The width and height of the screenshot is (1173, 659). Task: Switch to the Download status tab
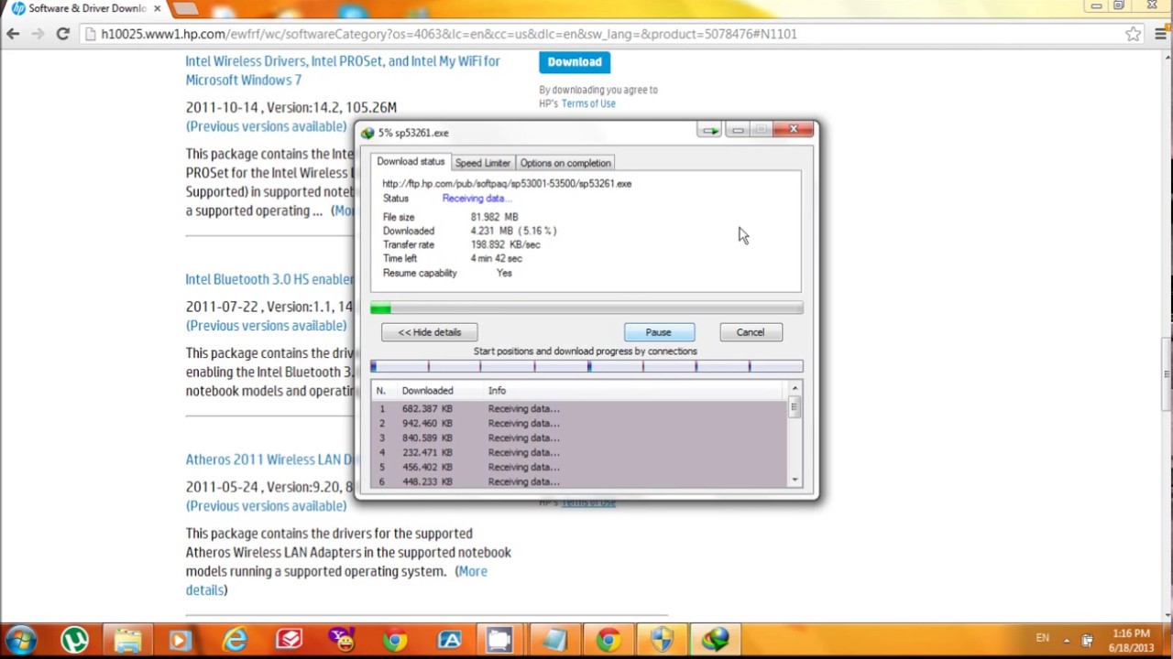411,162
